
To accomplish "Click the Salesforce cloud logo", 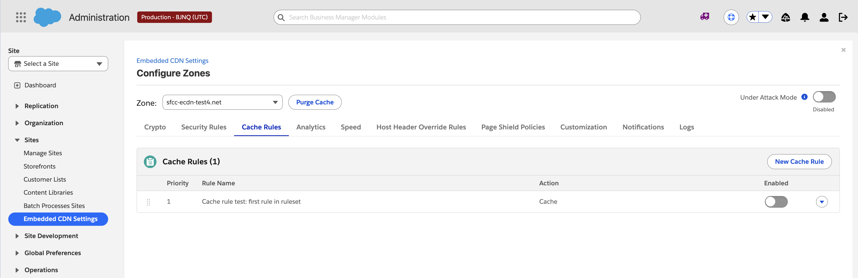I will point(47,17).
